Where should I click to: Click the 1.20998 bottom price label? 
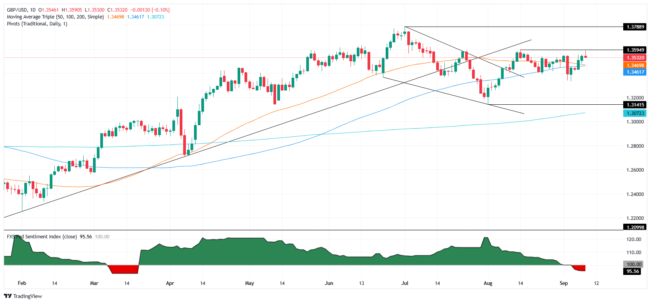pyautogui.click(x=634, y=227)
